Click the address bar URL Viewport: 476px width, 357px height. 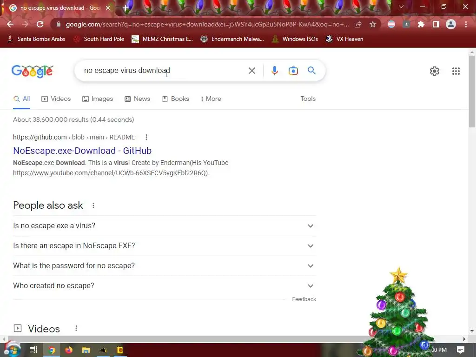click(207, 24)
